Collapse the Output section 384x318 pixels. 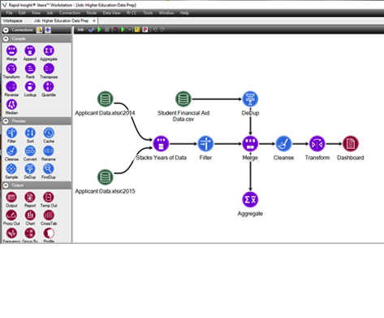[x=6, y=185]
